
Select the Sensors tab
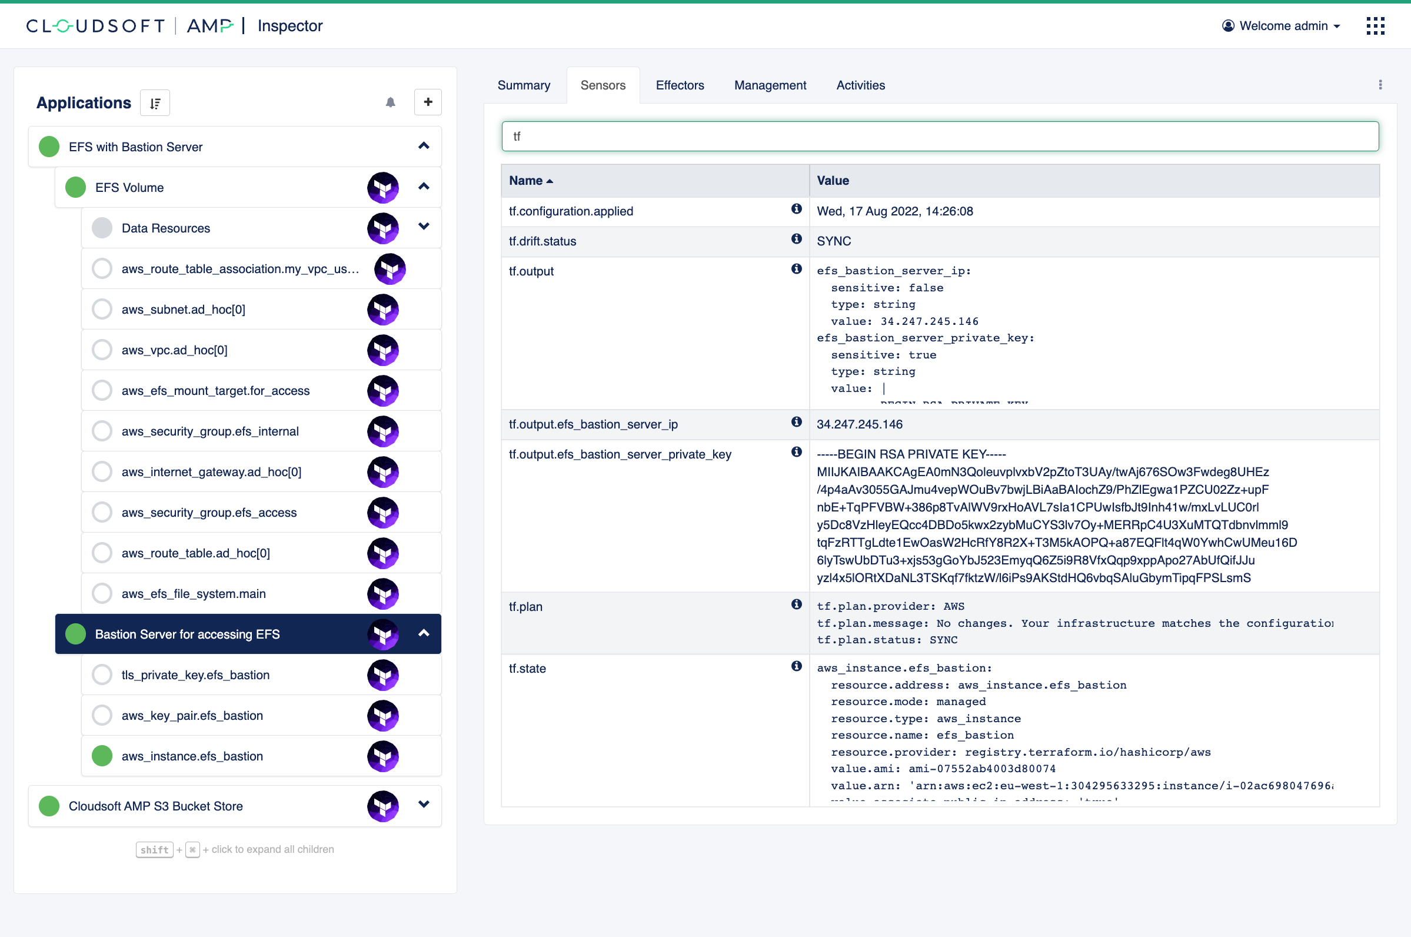pos(603,85)
